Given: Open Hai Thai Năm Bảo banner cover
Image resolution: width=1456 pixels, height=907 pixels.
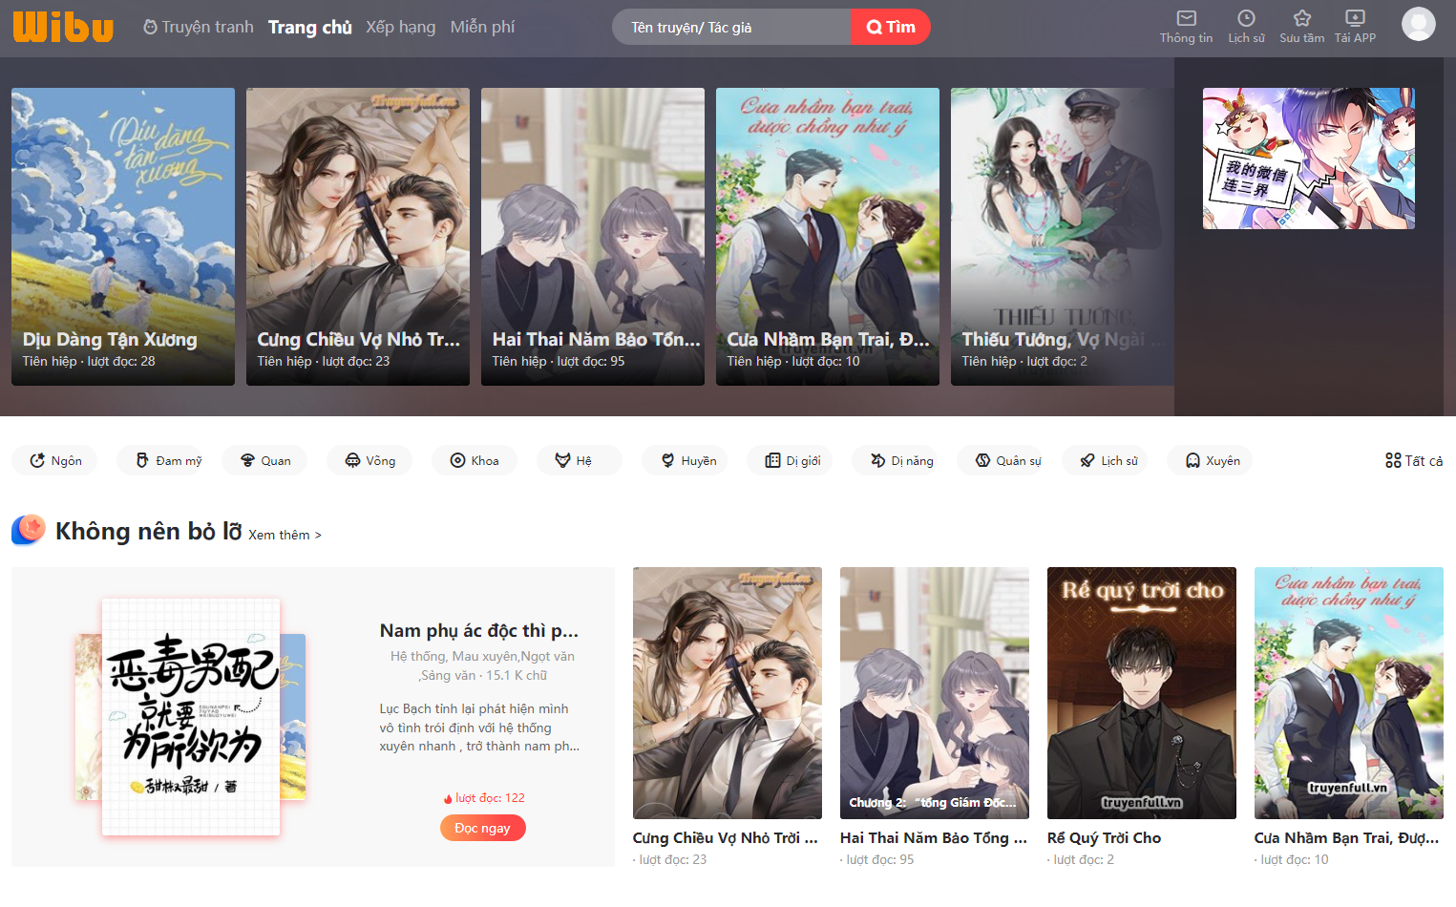Looking at the screenshot, I should (593, 237).
